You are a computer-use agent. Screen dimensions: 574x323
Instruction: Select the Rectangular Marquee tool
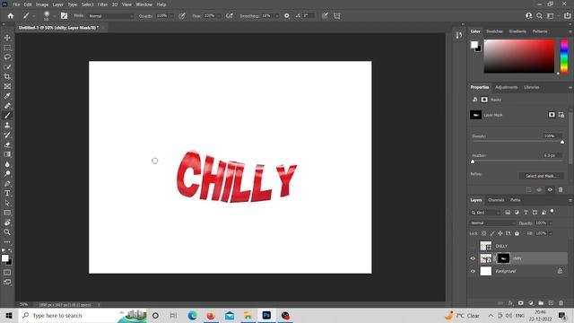pyautogui.click(x=7, y=48)
